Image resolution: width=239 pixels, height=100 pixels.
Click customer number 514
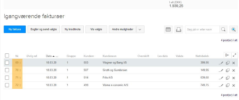point(86,78)
